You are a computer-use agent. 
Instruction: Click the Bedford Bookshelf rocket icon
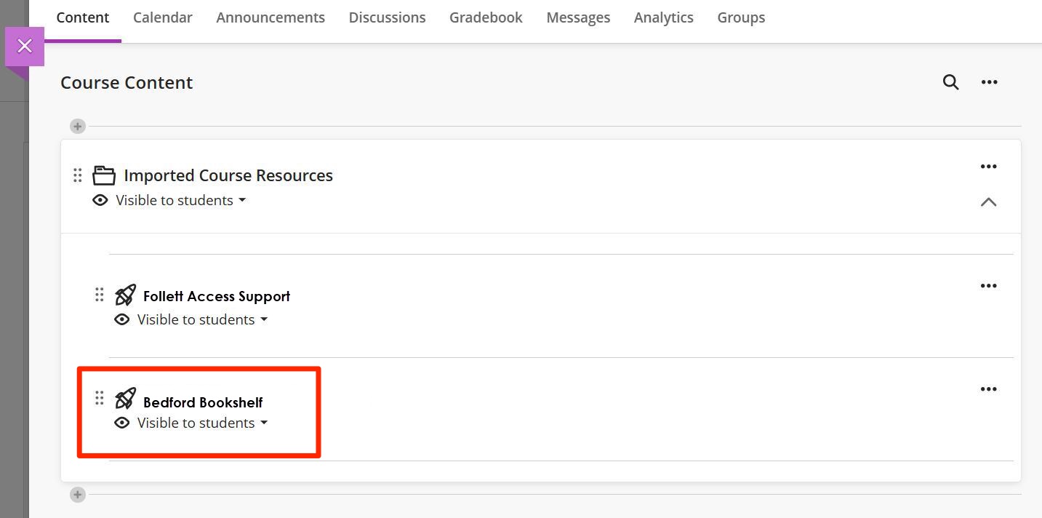pos(125,398)
